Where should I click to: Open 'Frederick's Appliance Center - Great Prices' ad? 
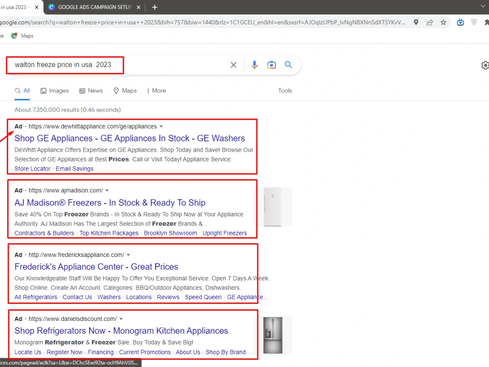pos(96,267)
